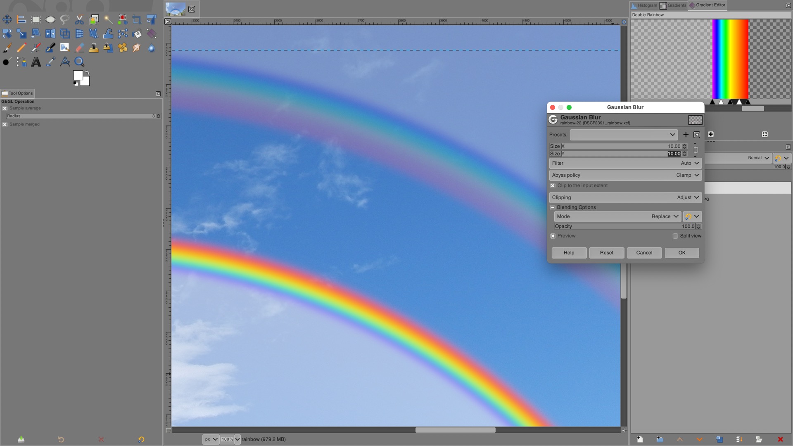Pick the Smudge finger tool

[x=137, y=48]
